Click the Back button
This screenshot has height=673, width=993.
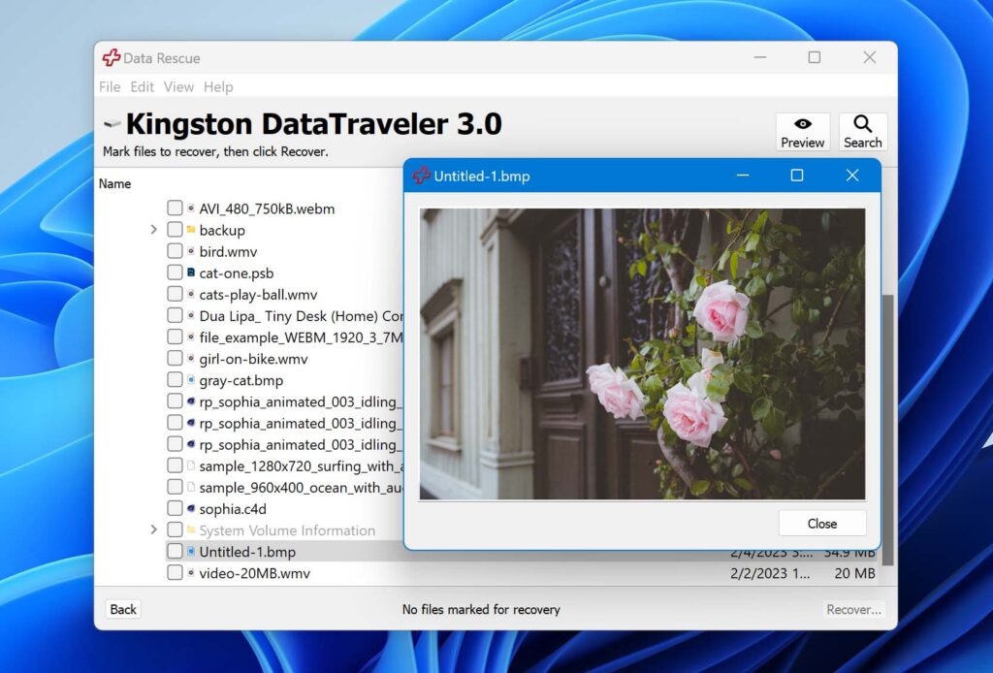[x=122, y=609]
